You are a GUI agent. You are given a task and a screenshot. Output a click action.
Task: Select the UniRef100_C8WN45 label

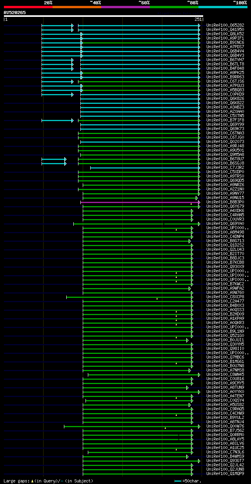[225, 374]
